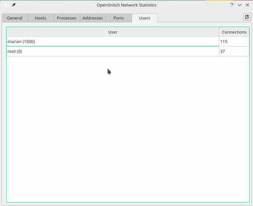Select the Ports tab
This screenshot has height=206, width=253.
(119, 18)
